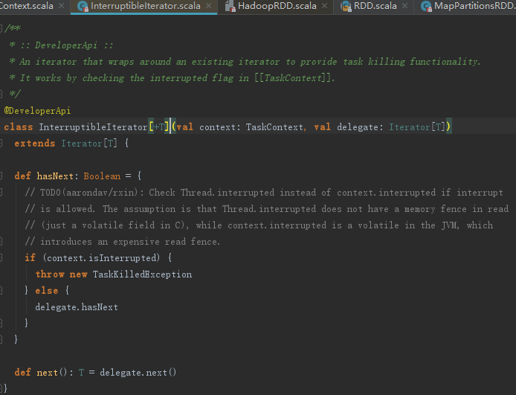Click the Iterator[T] type of delegate
This screenshot has width=516, height=395.
(417, 127)
